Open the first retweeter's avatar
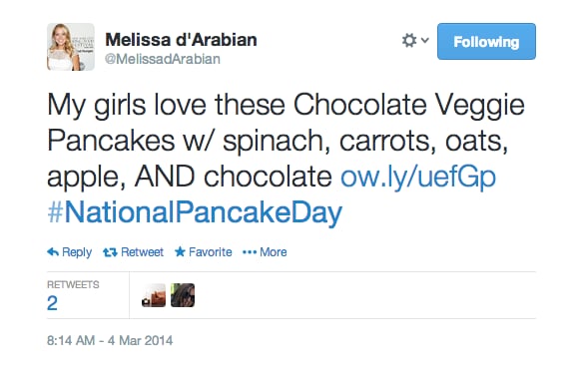Image resolution: width=583 pixels, height=376 pixels. [154, 295]
